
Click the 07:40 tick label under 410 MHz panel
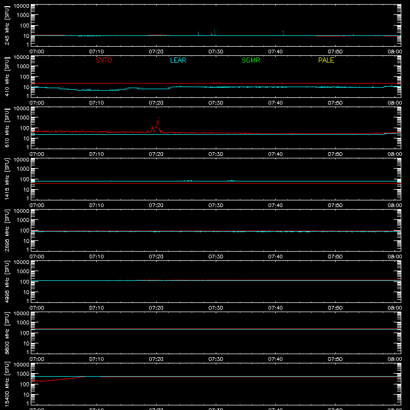[x=275, y=103]
